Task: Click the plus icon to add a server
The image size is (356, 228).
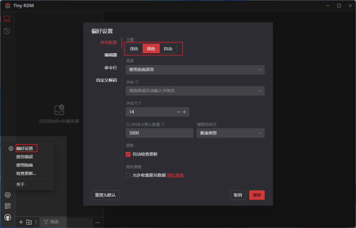Action: point(21,222)
